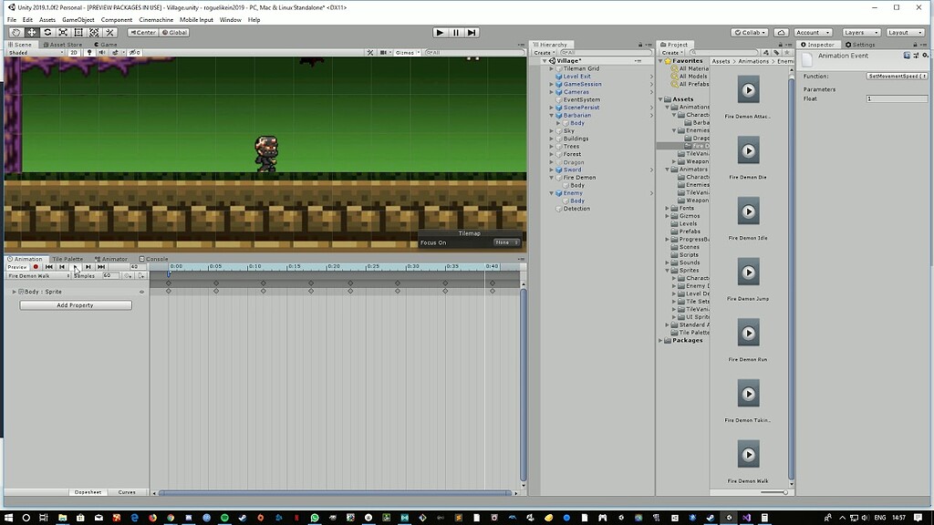Select the Hand pan tool
Screen dimensions: 934x525
pos(16,32)
